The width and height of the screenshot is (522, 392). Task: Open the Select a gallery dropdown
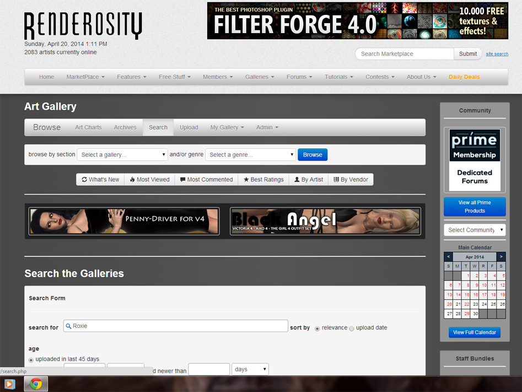pyautogui.click(x=122, y=154)
